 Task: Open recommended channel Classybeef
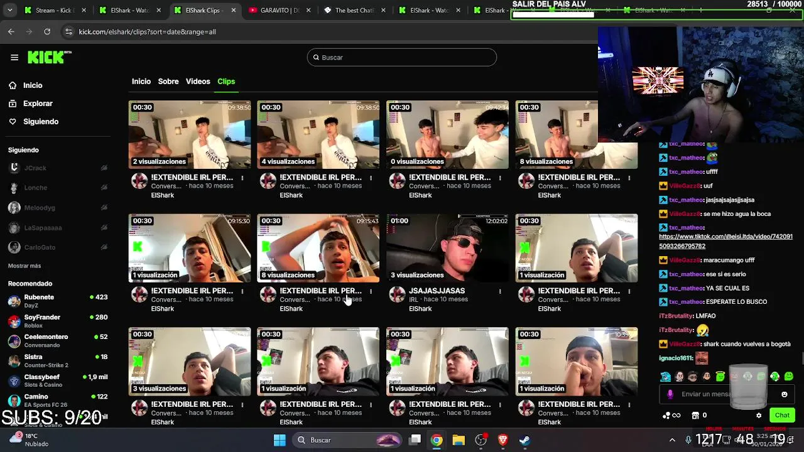pos(58,380)
